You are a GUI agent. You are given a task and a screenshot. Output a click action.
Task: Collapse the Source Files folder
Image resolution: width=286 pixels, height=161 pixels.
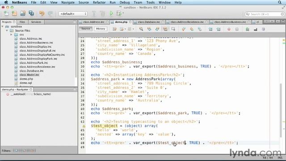(x=7, y=31)
